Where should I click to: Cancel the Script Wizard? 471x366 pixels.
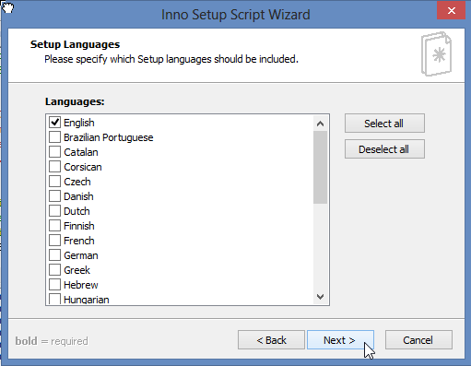point(418,340)
